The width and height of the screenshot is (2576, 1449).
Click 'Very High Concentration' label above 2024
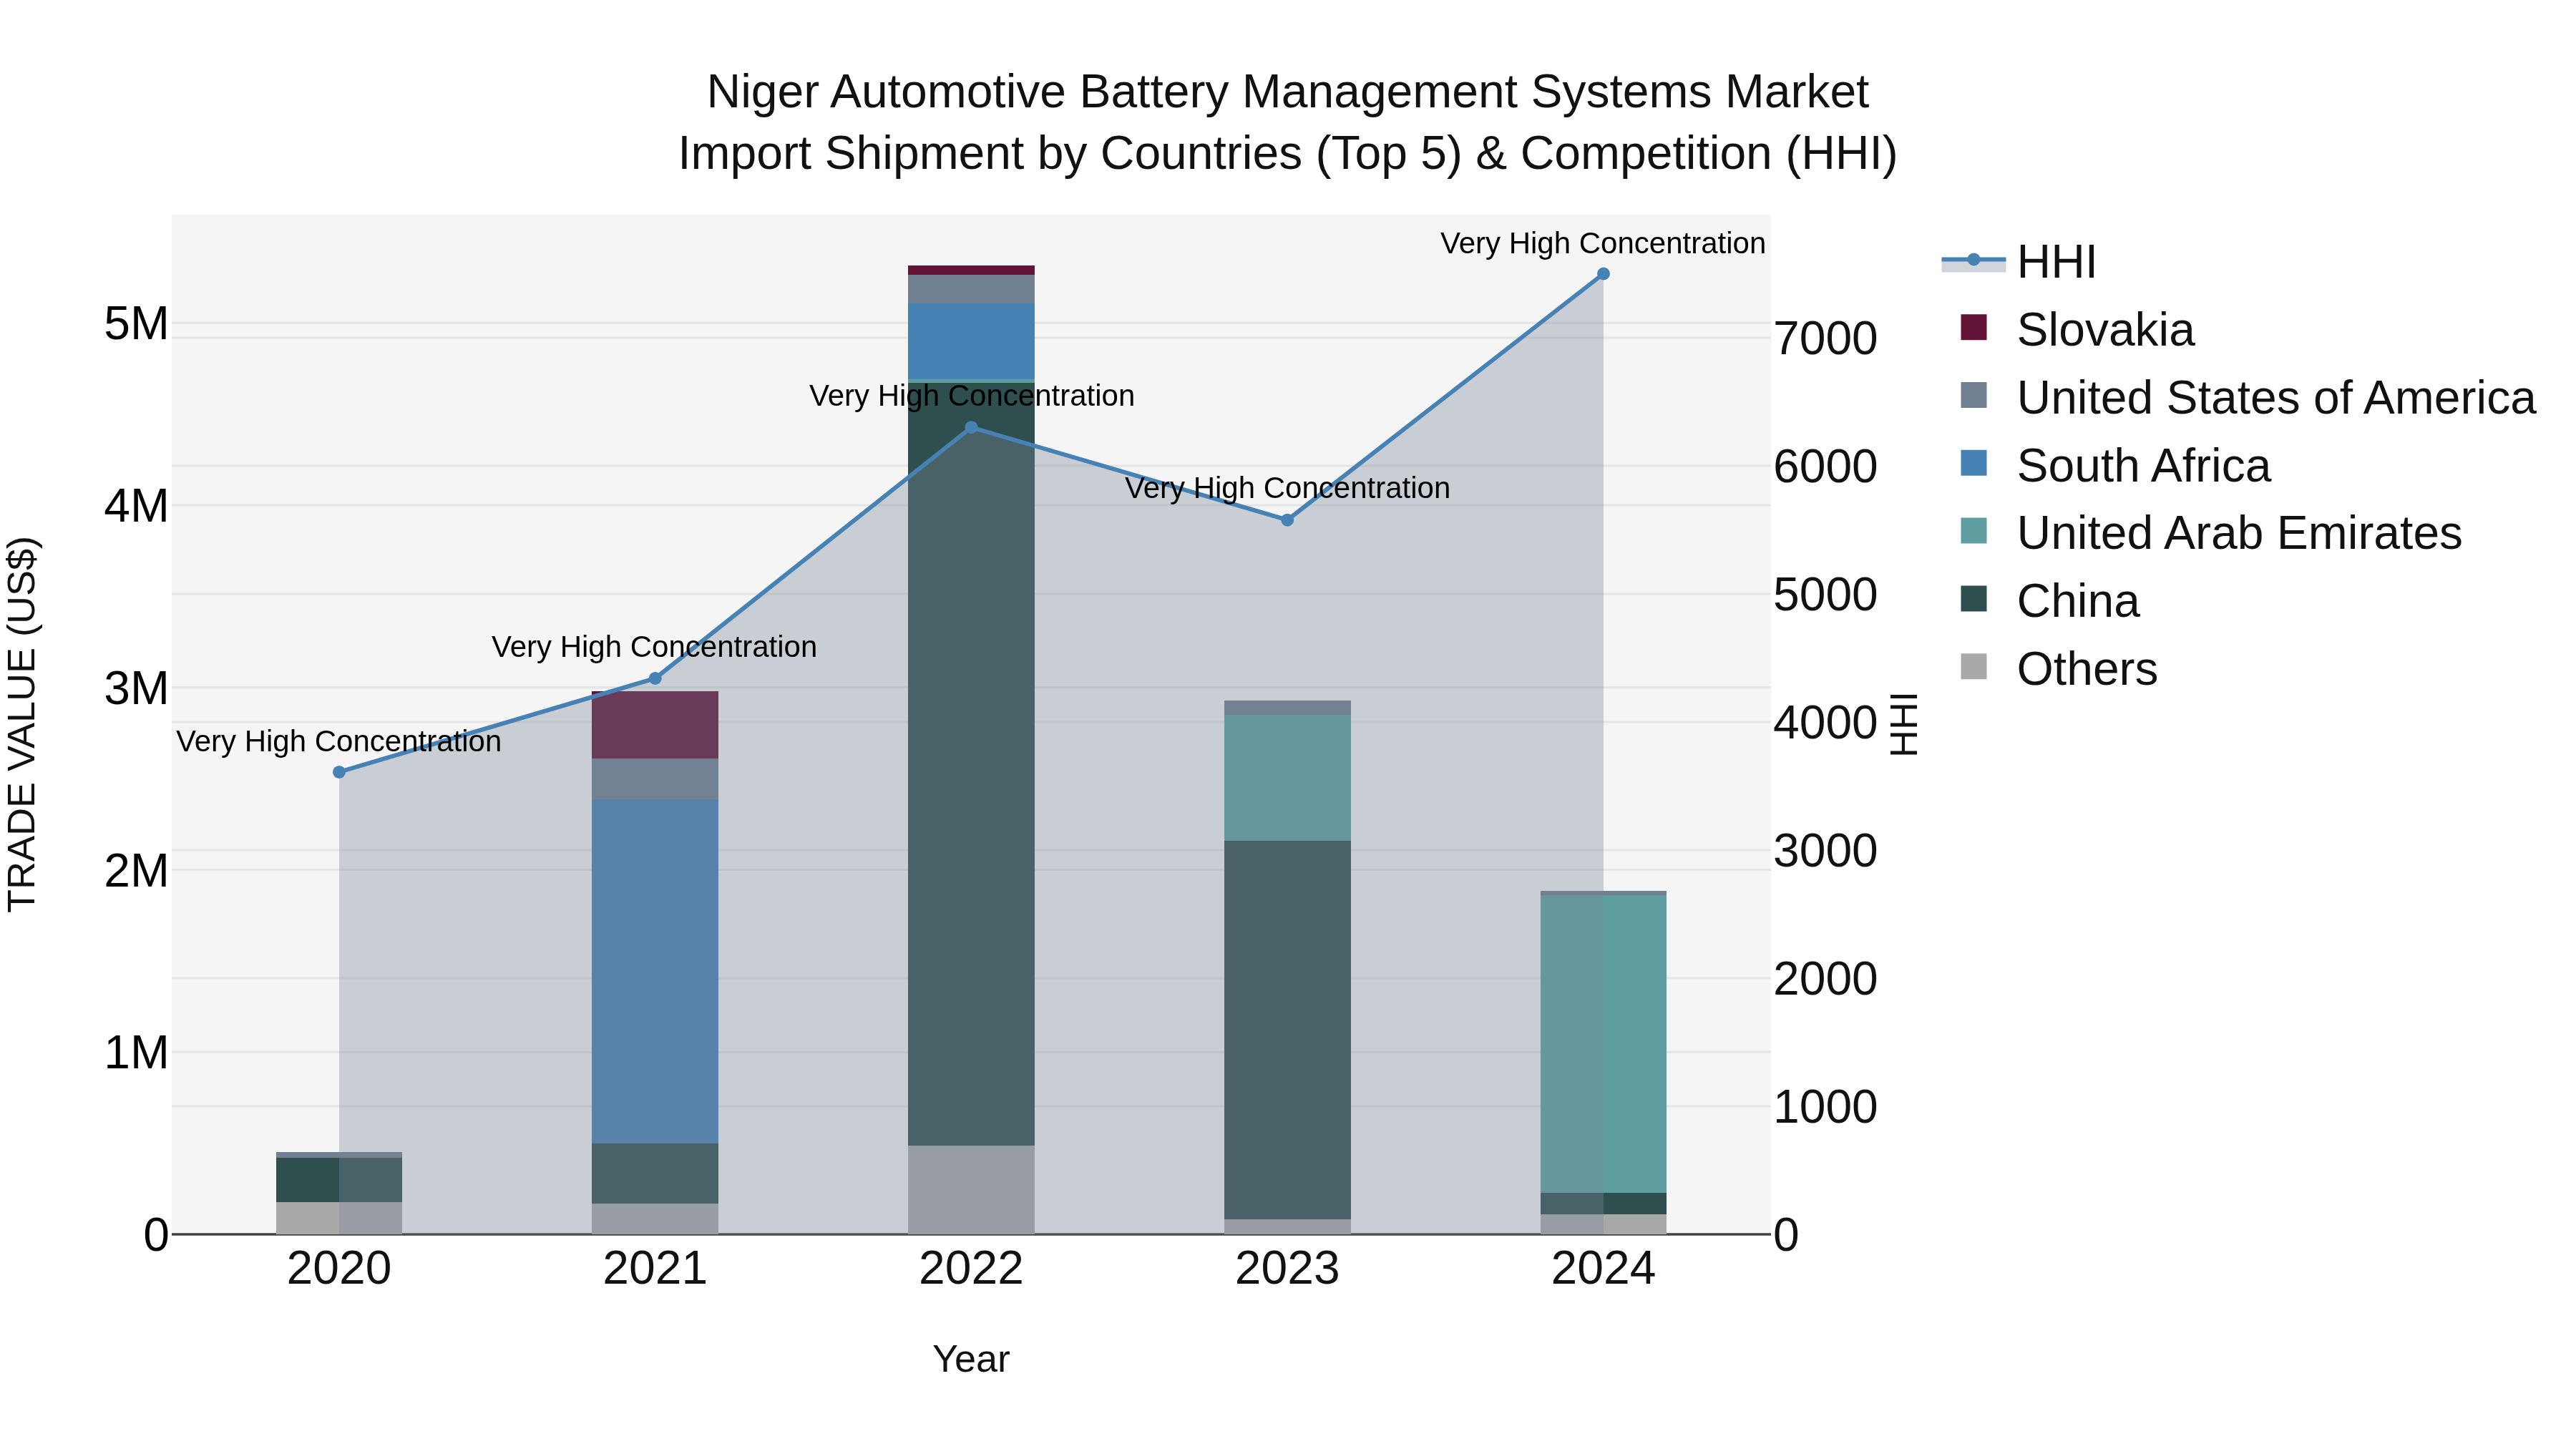coord(1603,243)
